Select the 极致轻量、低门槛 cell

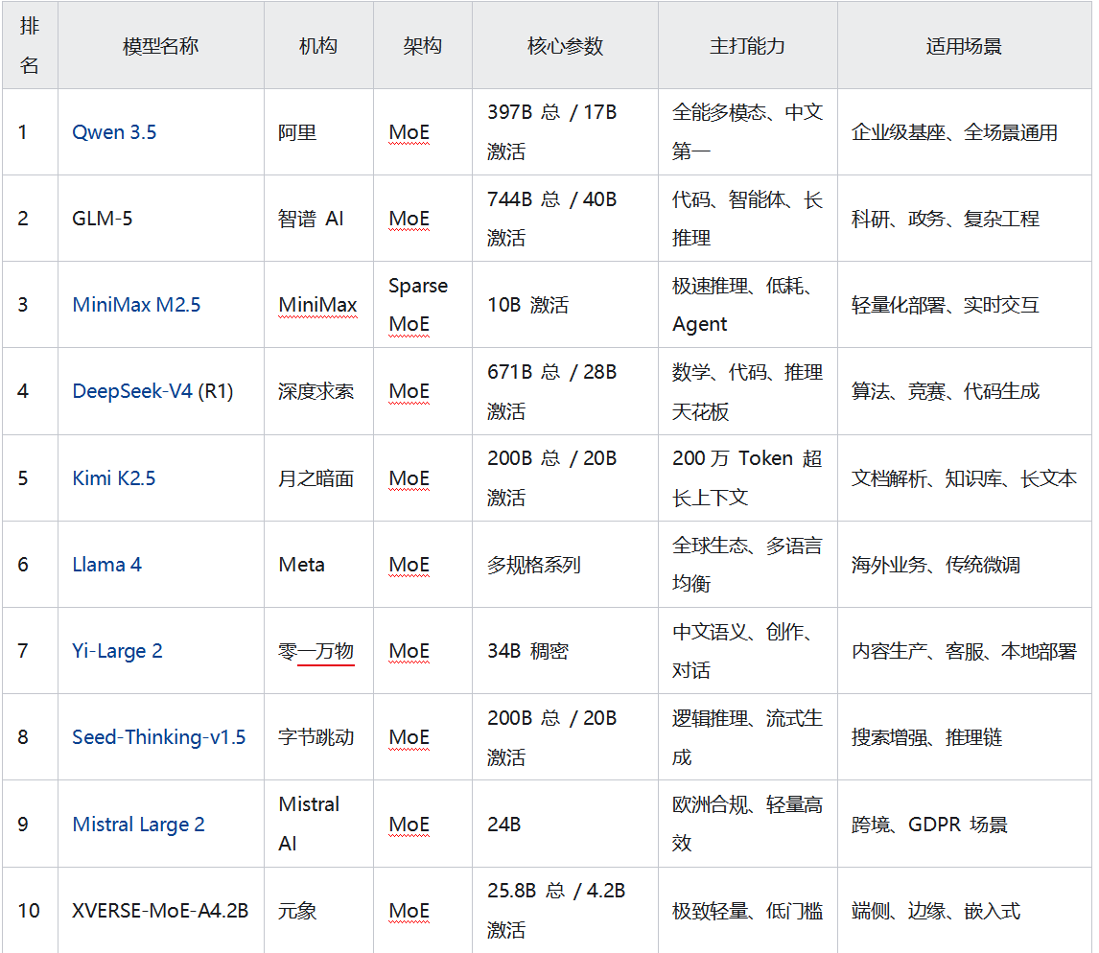coord(748,910)
